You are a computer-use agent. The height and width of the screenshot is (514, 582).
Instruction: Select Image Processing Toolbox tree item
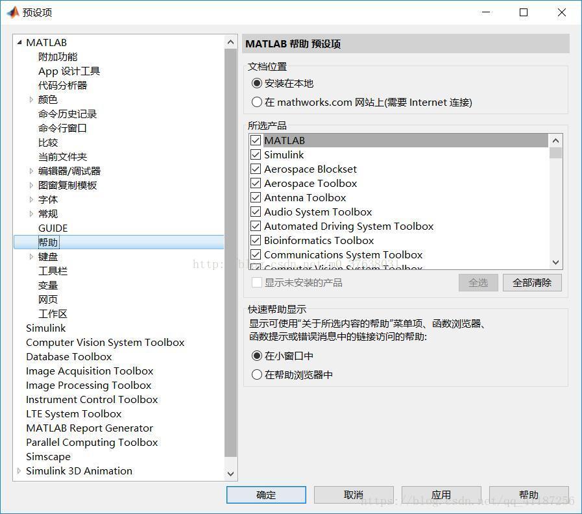88,385
